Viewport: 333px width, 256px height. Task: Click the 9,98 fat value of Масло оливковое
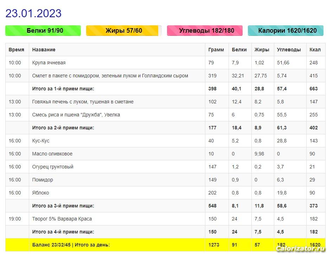(259, 154)
